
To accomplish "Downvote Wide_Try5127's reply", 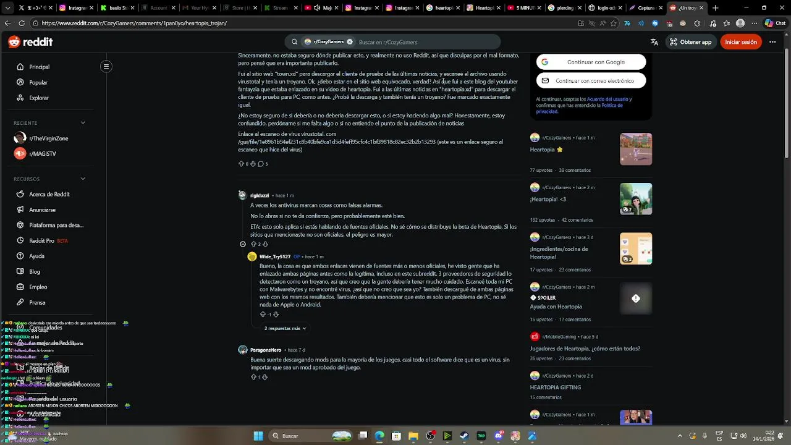I will click(276, 315).
